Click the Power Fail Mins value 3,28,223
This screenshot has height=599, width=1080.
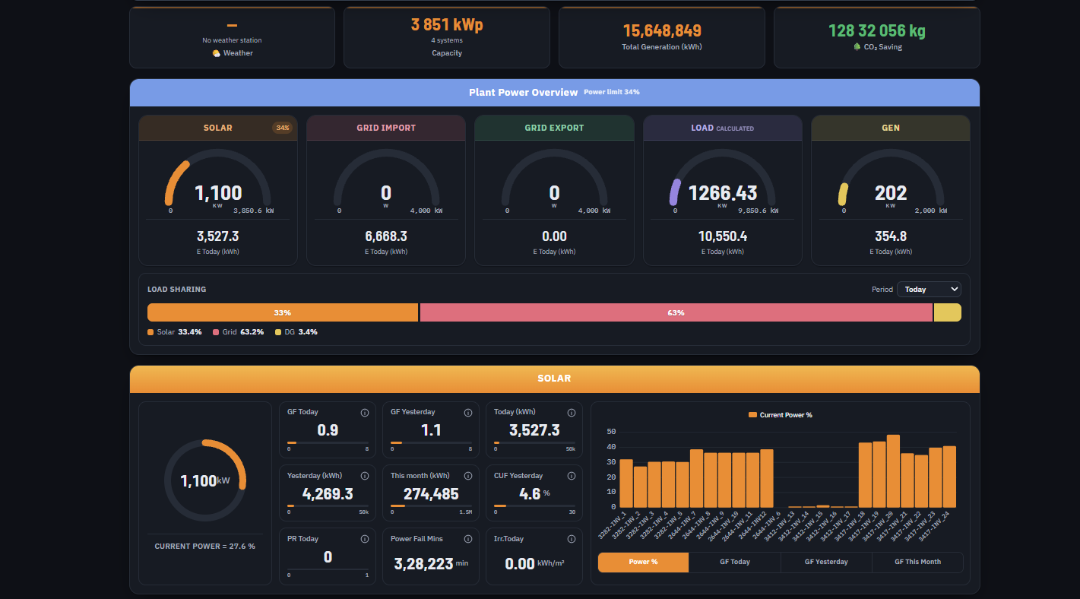423,563
